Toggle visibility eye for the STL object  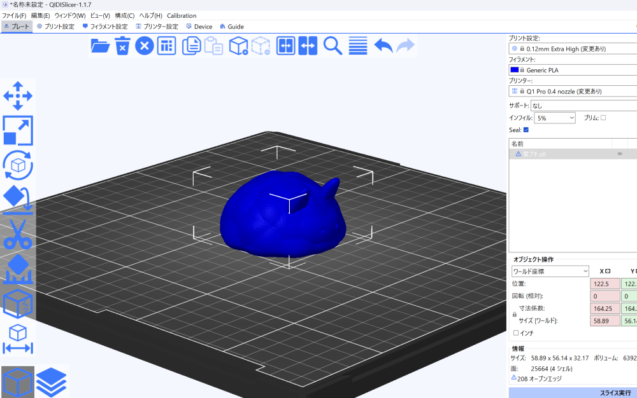(x=619, y=154)
